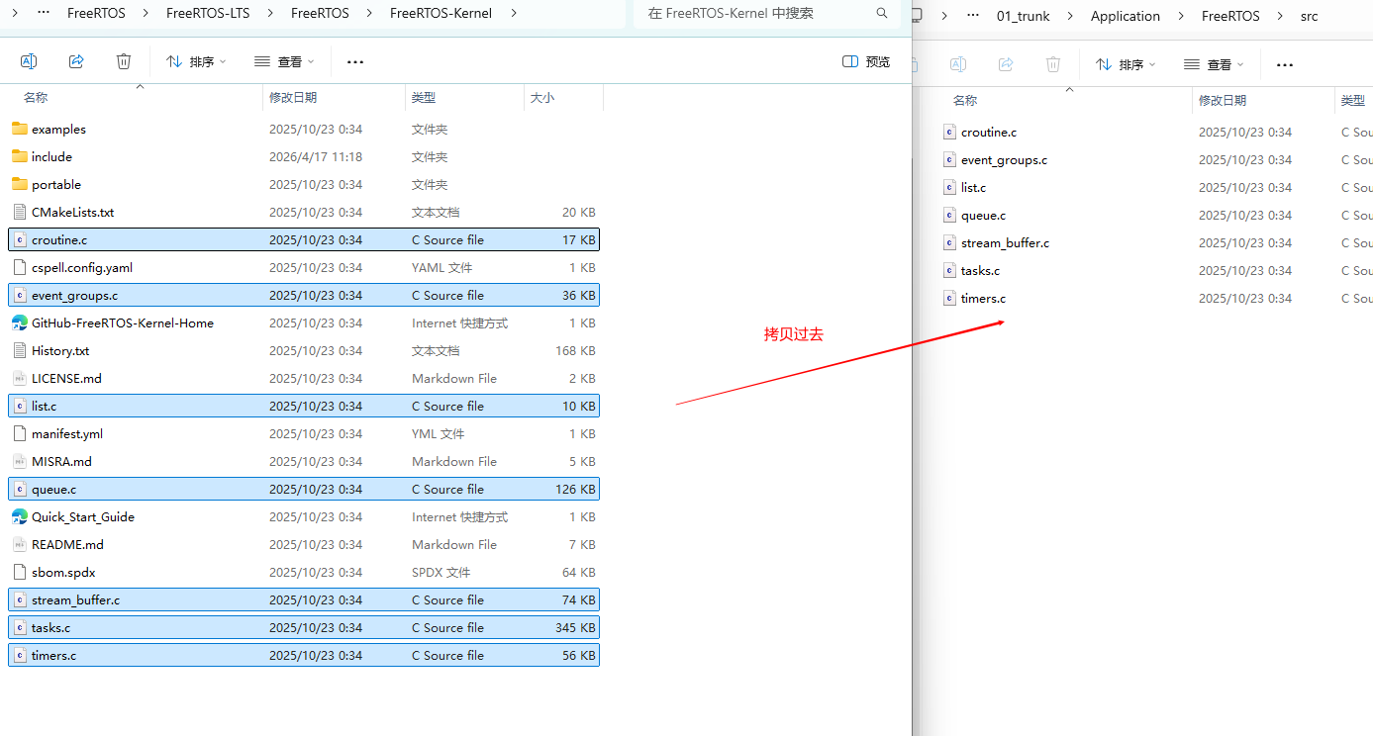Viewport: 1373px width, 736px height.
Task: Select the include folder icon
Action: point(20,156)
